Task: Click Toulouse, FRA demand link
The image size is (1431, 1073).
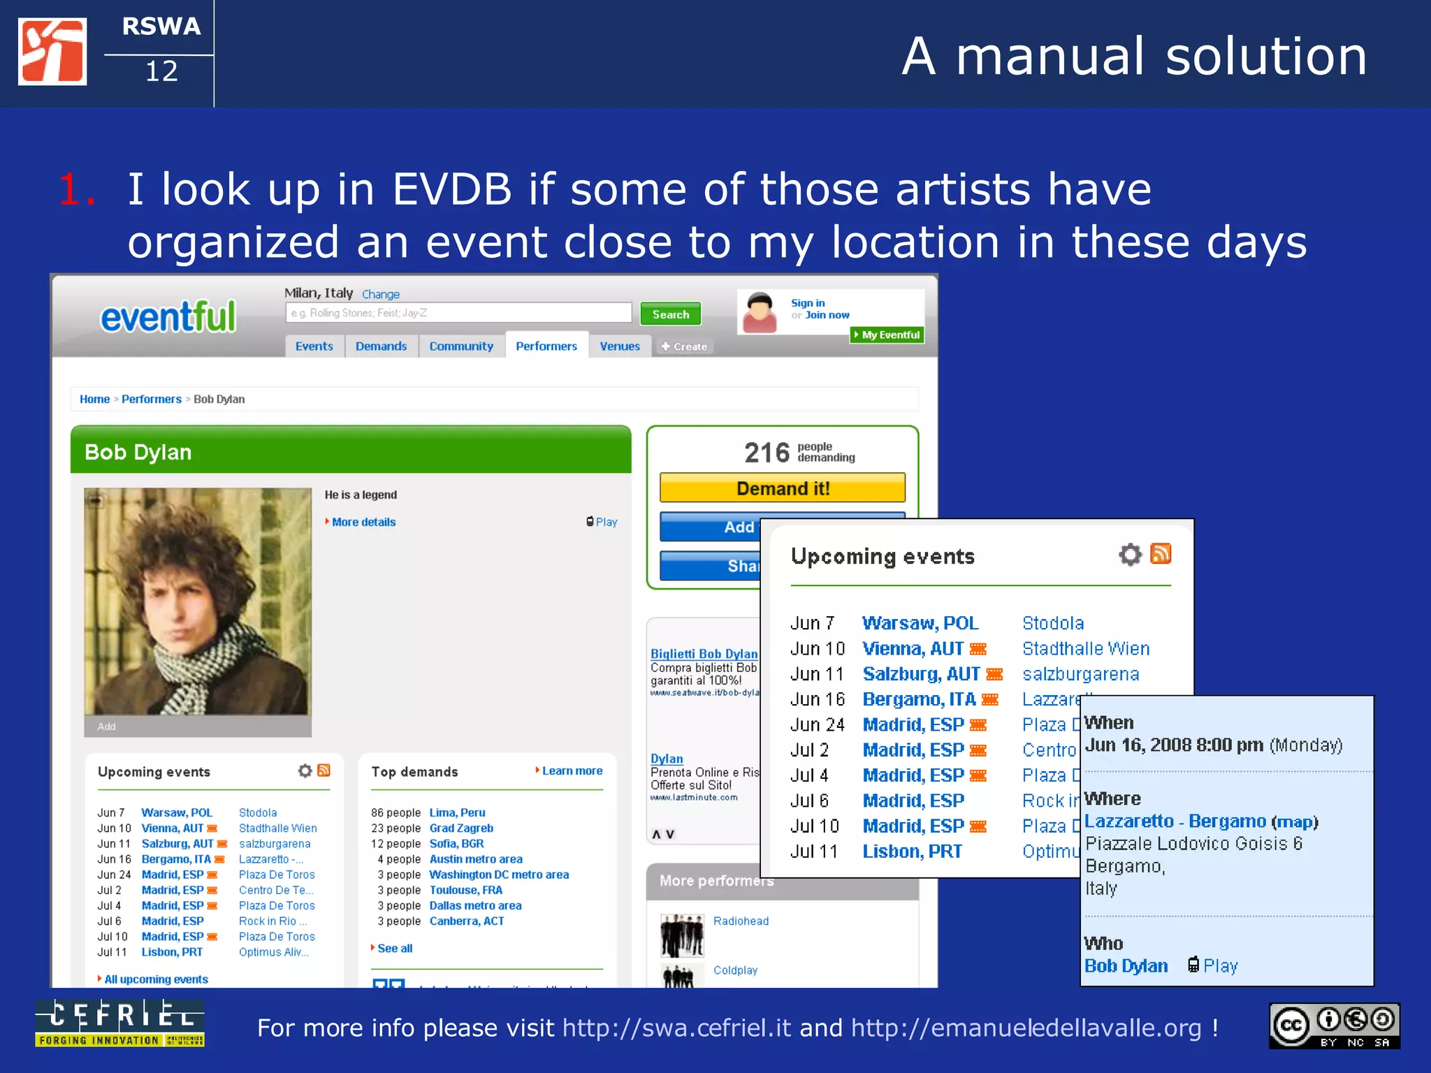Action: (466, 890)
